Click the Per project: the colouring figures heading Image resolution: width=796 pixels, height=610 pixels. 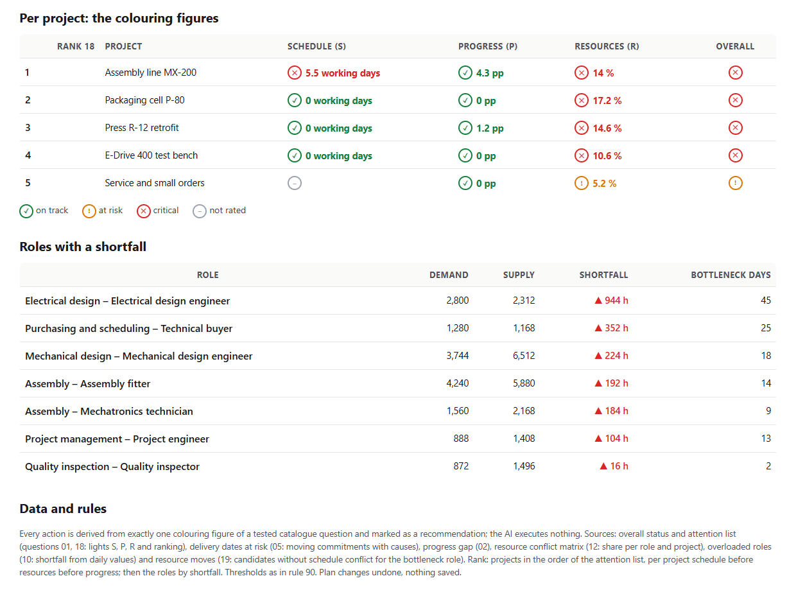click(119, 18)
